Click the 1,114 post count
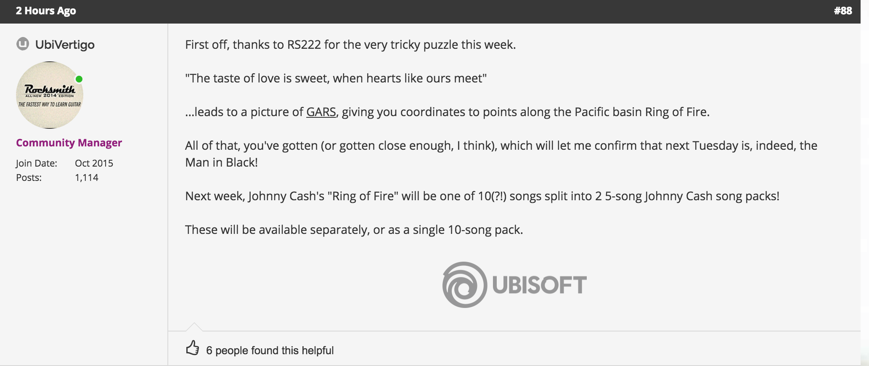Screen dimensions: 869x366 87,178
